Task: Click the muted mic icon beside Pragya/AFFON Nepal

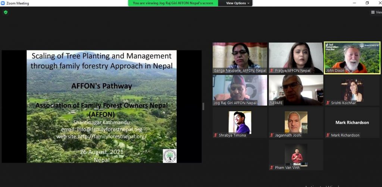Action: point(272,71)
